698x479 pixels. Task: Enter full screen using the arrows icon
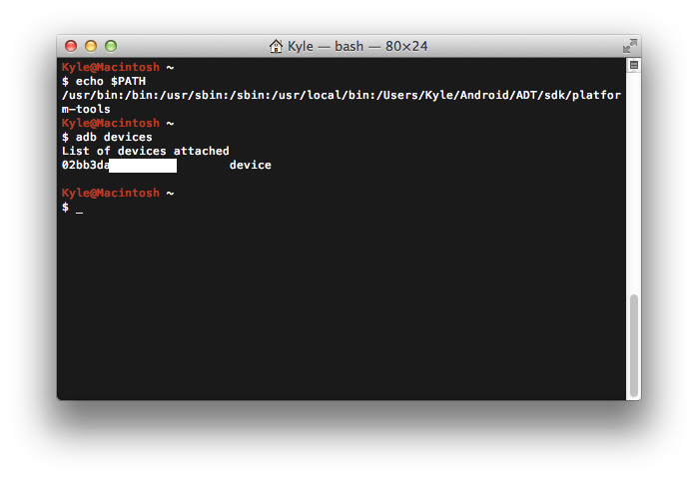pyautogui.click(x=629, y=46)
